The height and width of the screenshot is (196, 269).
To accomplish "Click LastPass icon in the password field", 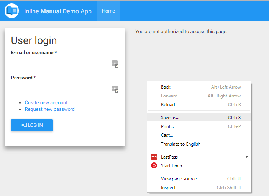I will click(115, 89).
